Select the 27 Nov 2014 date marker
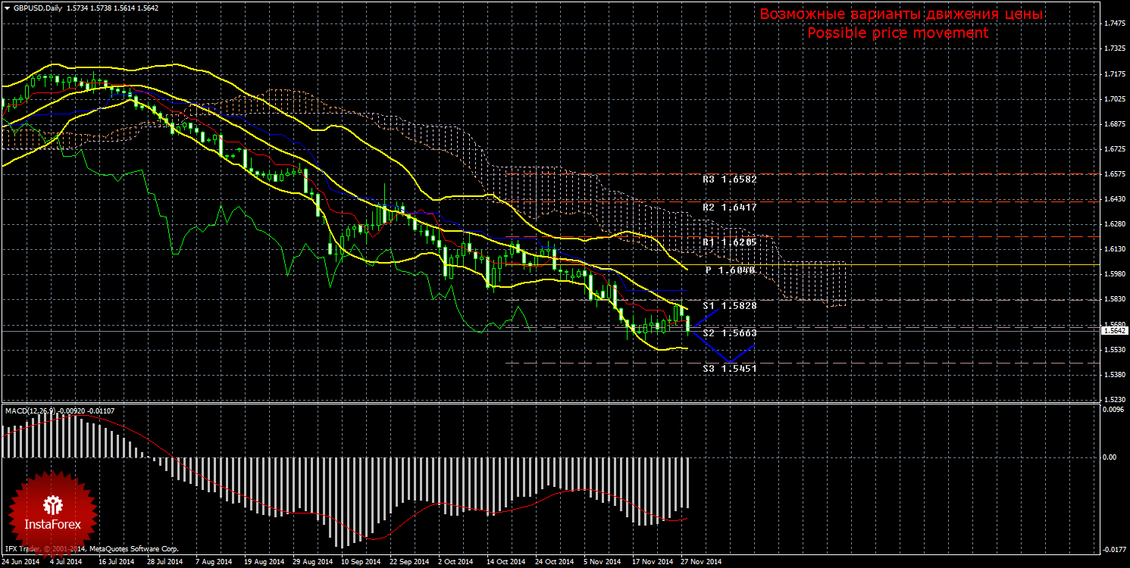 tap(701, 562)
